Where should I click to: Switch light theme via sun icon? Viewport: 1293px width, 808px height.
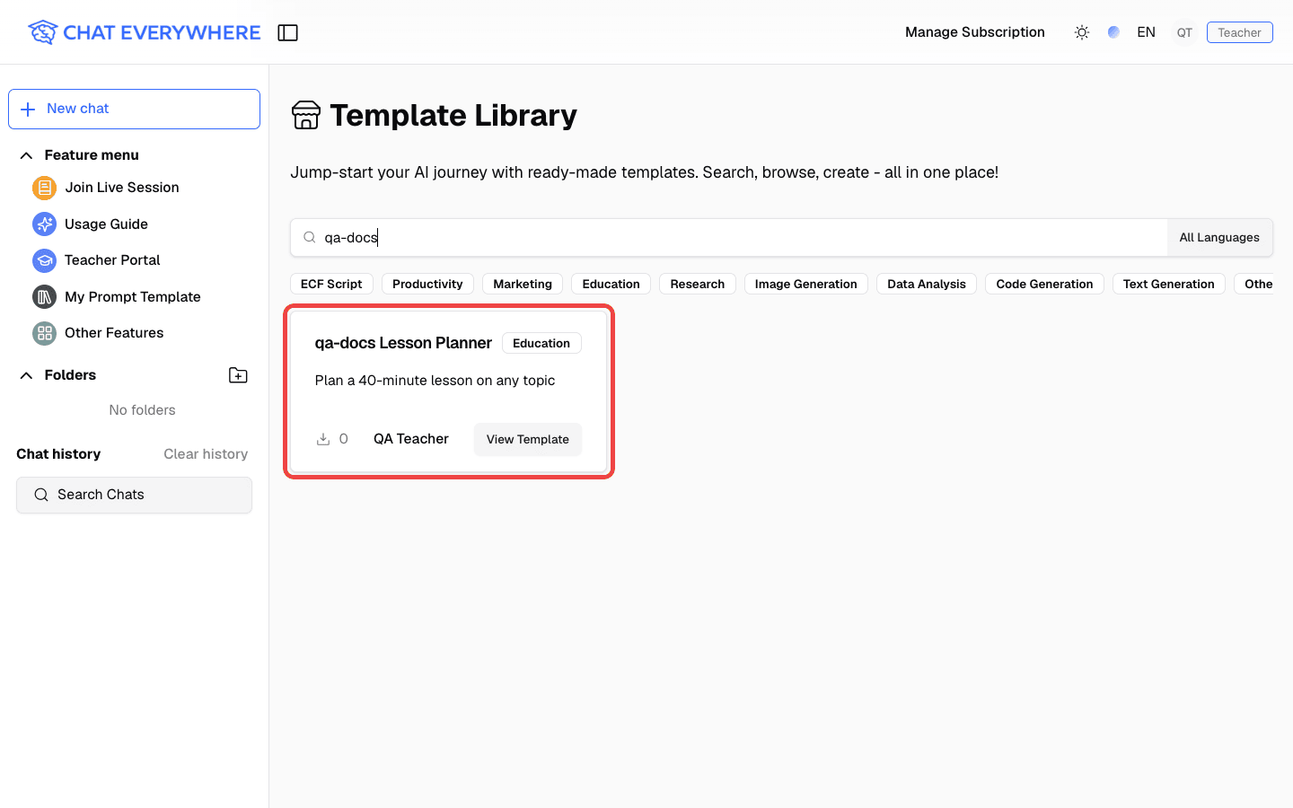[x=1082, y=32]
